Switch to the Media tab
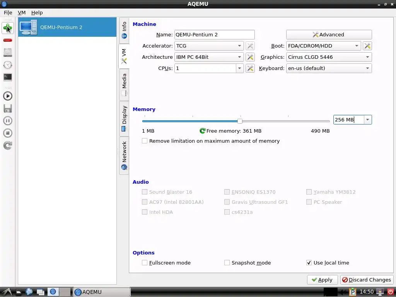 124,85
